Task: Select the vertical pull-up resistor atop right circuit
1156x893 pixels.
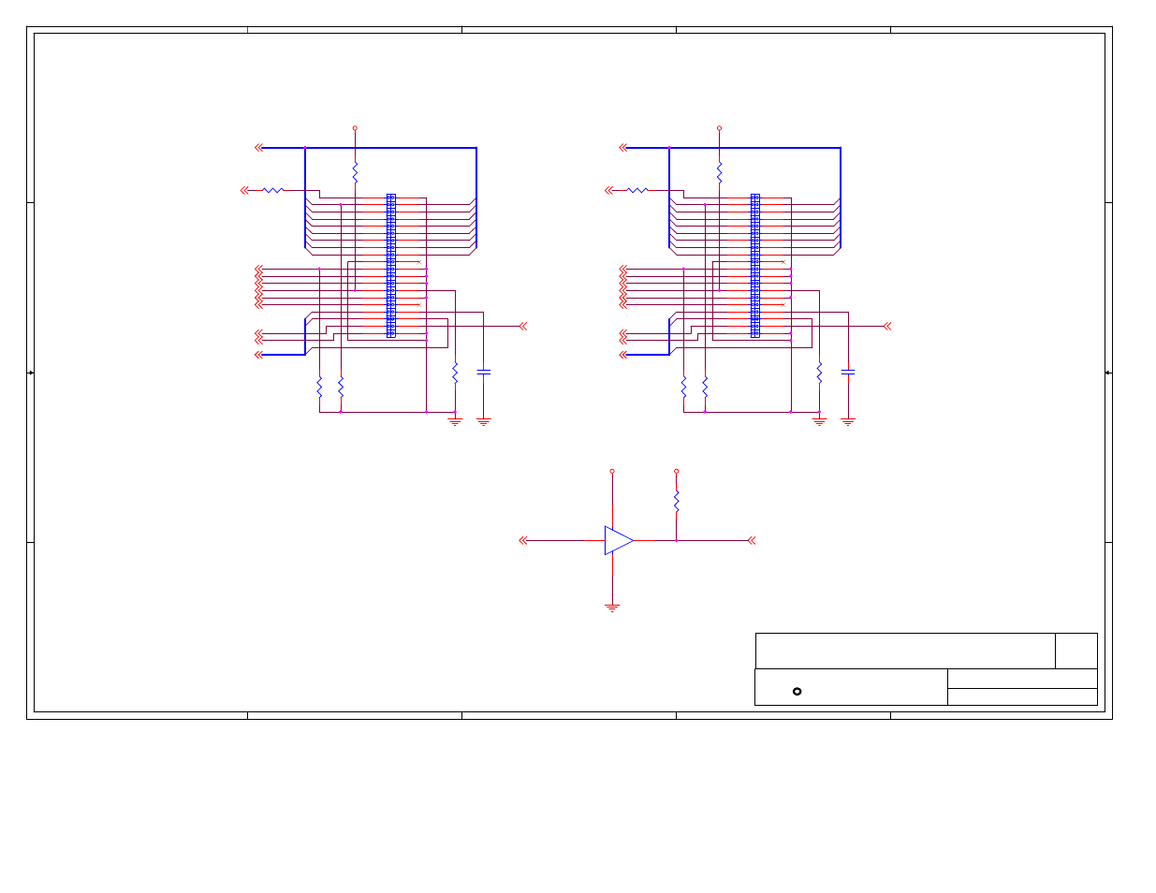Action: coord(719,172)
